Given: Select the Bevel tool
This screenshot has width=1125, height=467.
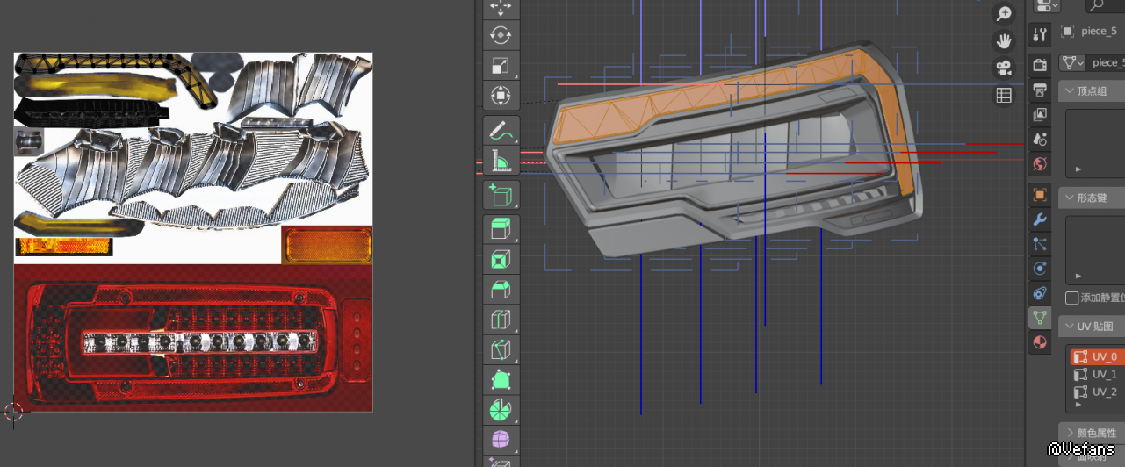Looking at the screenshot, I should click(501, 290).
